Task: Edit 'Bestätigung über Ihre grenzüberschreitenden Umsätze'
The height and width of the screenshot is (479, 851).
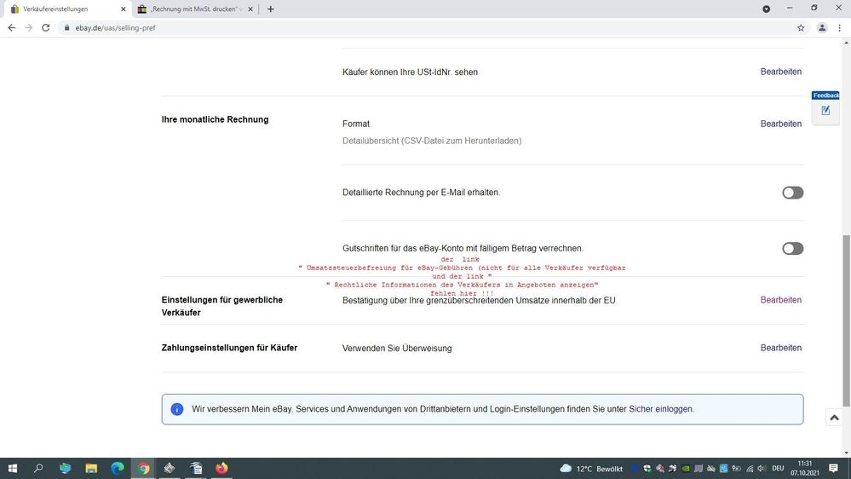Action: (x=780, y=300)
